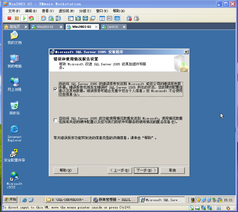Screen dimensions: 238x212
Task: Reset the VM using the red refresh icon
Action: (31, 18)
